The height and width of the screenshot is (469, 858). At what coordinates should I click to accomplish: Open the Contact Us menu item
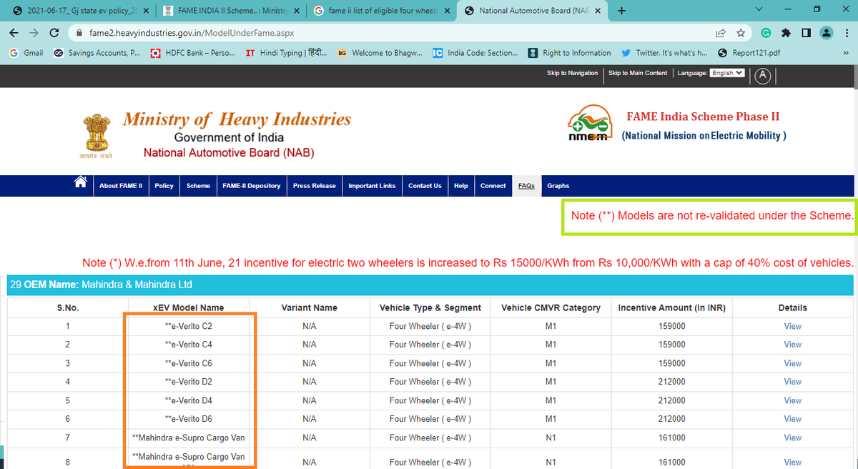point(425,186)
